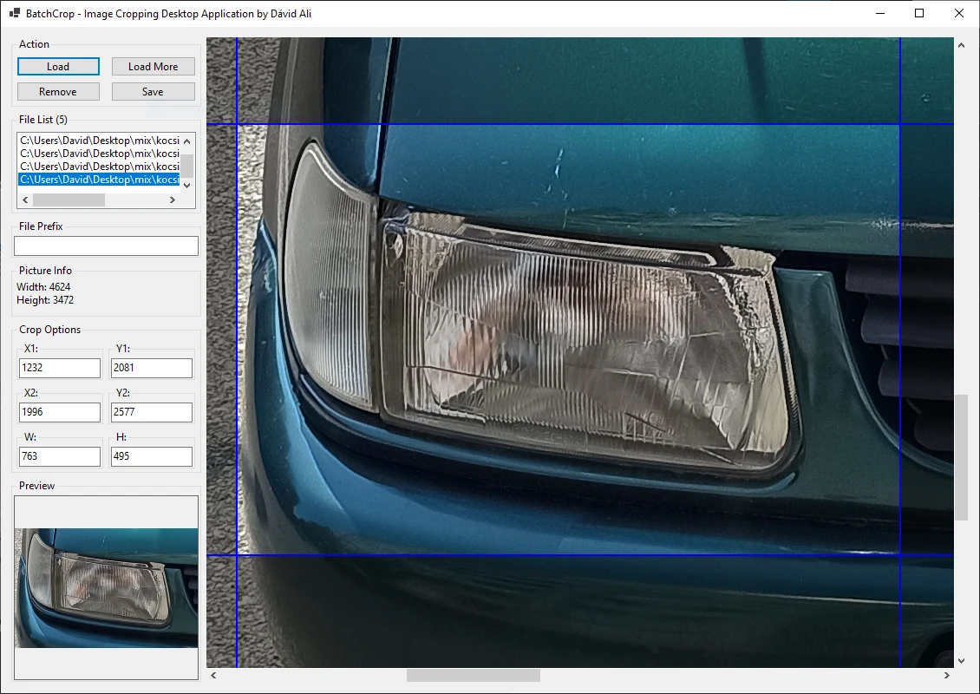Save the cropped images
The width and height of the screenshot is (980, 694).
pyautogui.click(x=153, y=92)
